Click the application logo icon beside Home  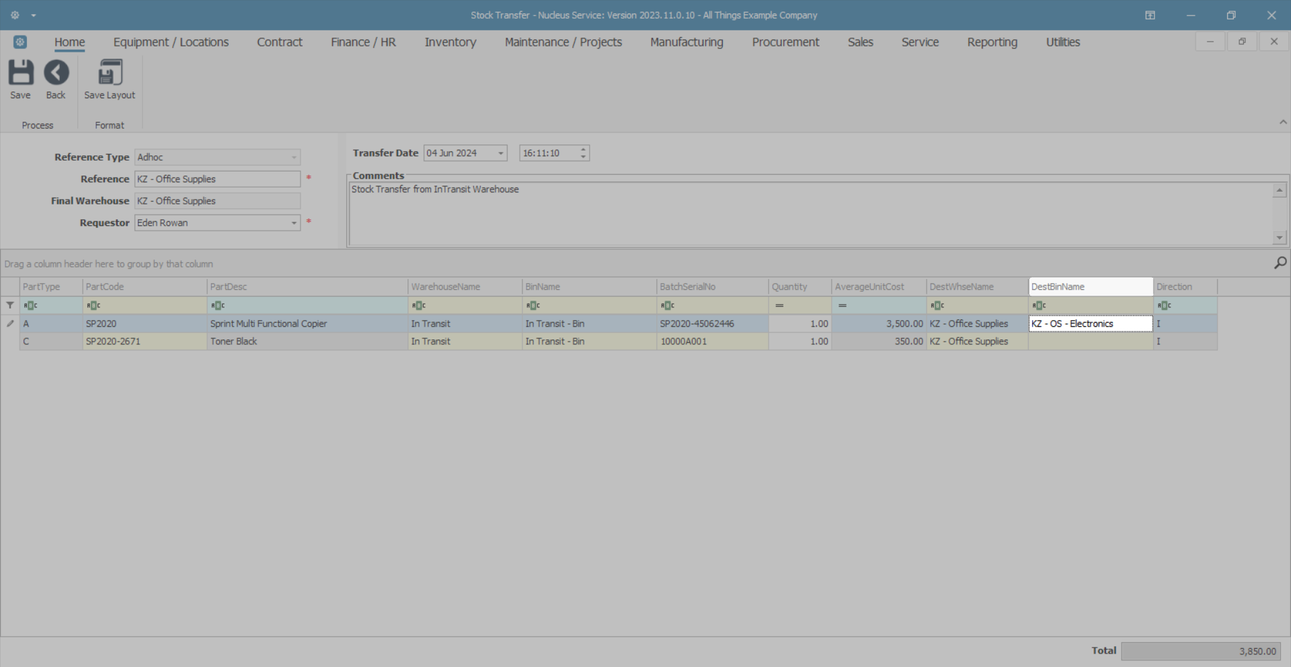click(20, 42)
